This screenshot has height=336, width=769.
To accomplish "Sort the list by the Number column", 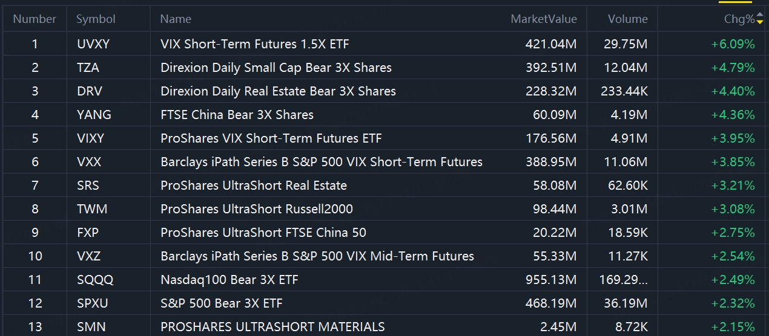I will tap(35, 19).
